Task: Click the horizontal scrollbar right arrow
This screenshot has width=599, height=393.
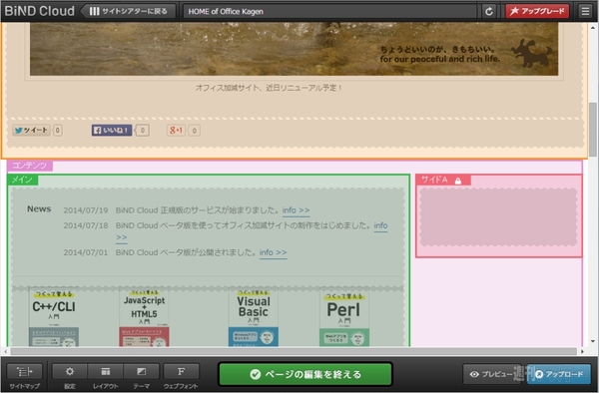Action: tap(582, 351)
